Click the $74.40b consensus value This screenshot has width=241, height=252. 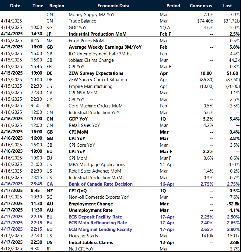(x=205, y=21)
